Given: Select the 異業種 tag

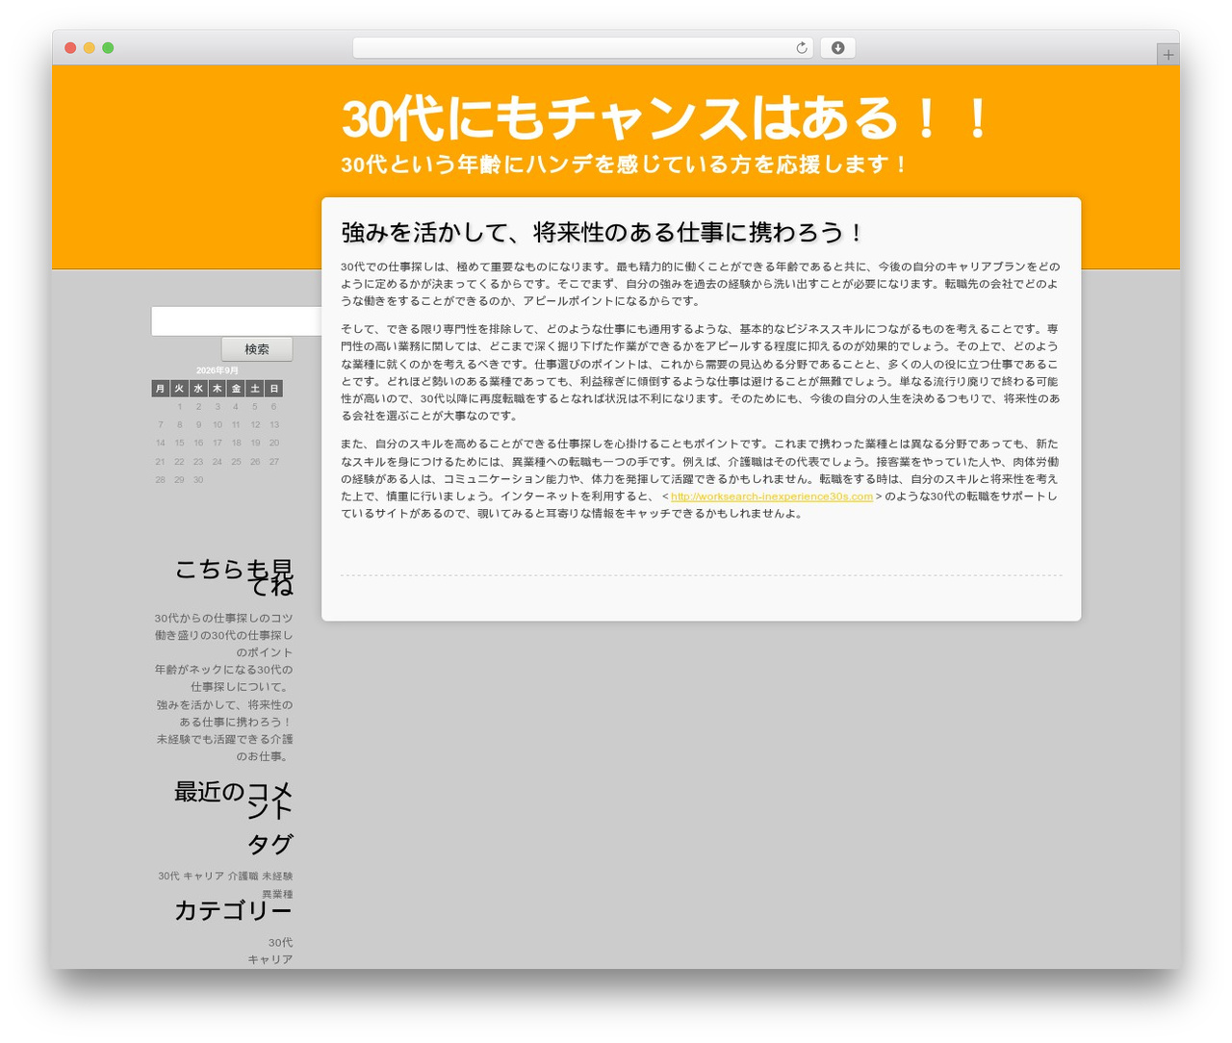Looking at the screenshot, I should 277,894.
